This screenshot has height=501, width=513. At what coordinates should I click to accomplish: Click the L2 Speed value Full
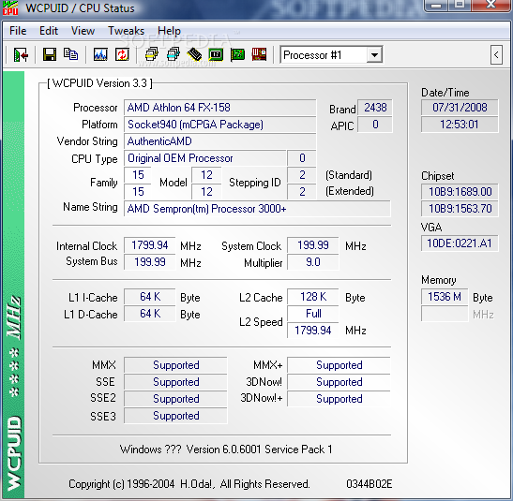click(x=313, y=314)
